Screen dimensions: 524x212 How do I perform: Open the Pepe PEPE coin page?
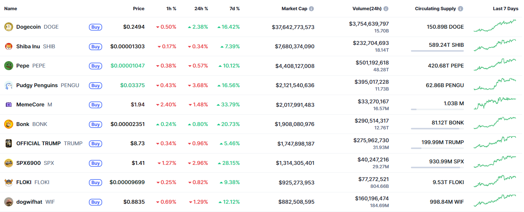point(31,66)
